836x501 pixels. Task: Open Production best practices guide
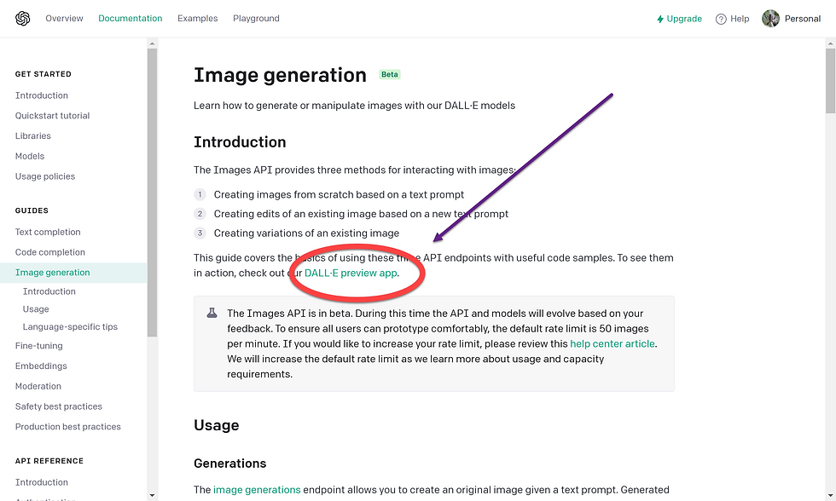click(x=67, y=427)
